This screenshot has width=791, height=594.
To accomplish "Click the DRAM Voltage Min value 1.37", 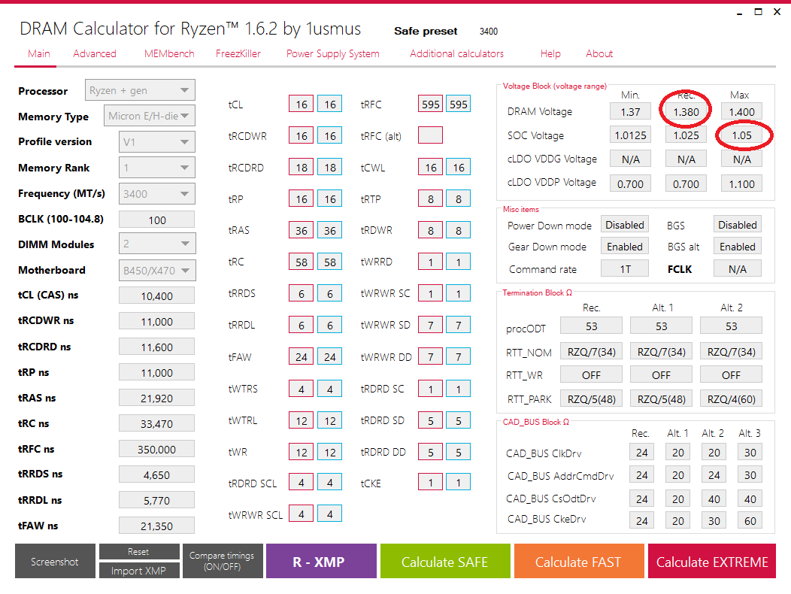I will click(630, 111).
